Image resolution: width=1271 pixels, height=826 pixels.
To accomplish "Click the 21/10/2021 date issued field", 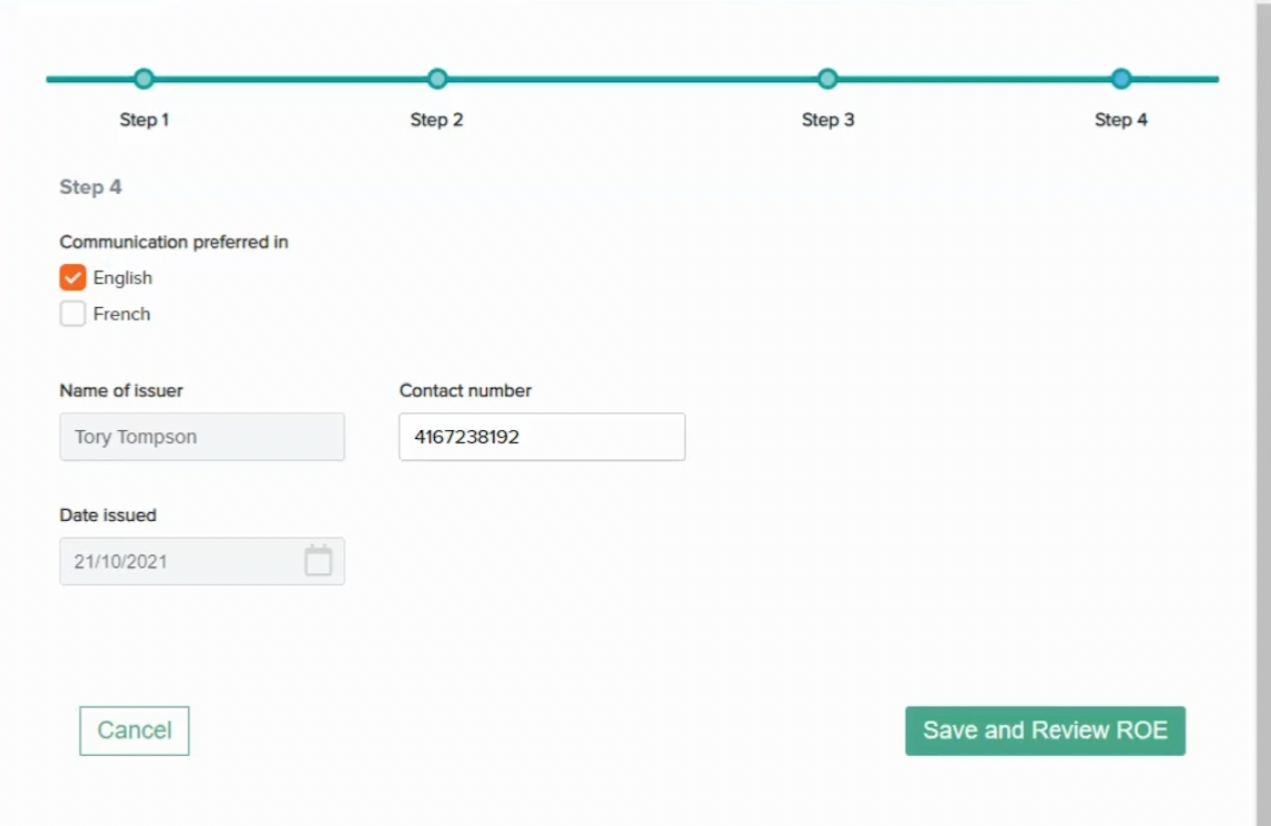I will pos(203,561).
